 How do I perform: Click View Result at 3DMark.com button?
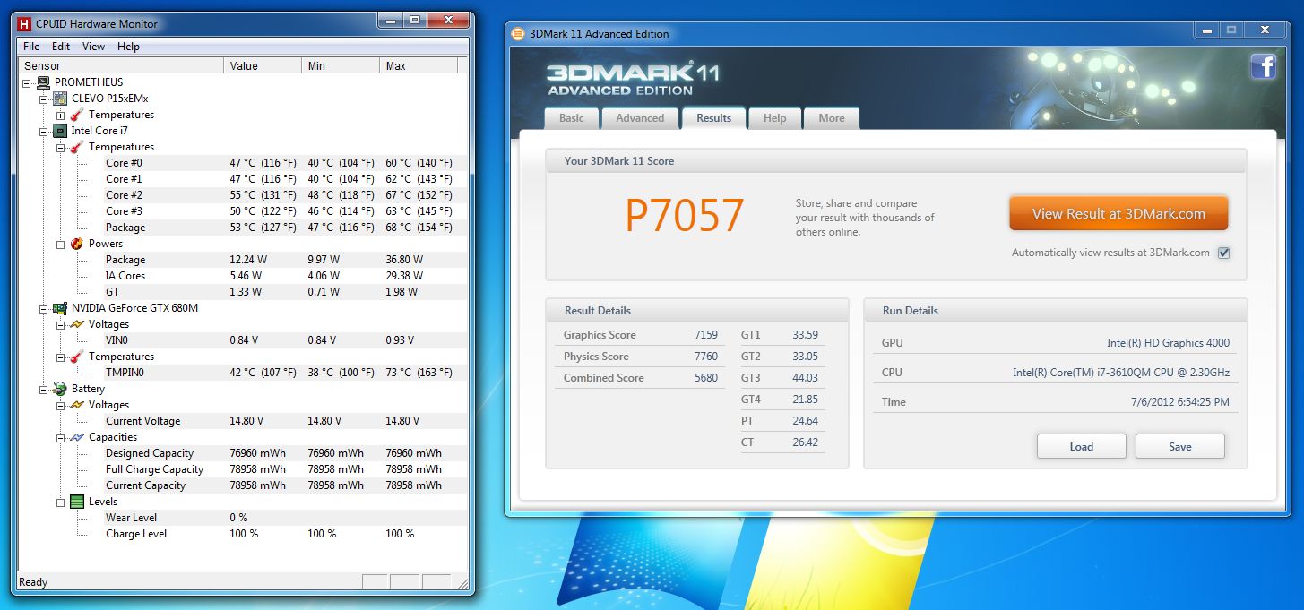tap(1118, 214)
